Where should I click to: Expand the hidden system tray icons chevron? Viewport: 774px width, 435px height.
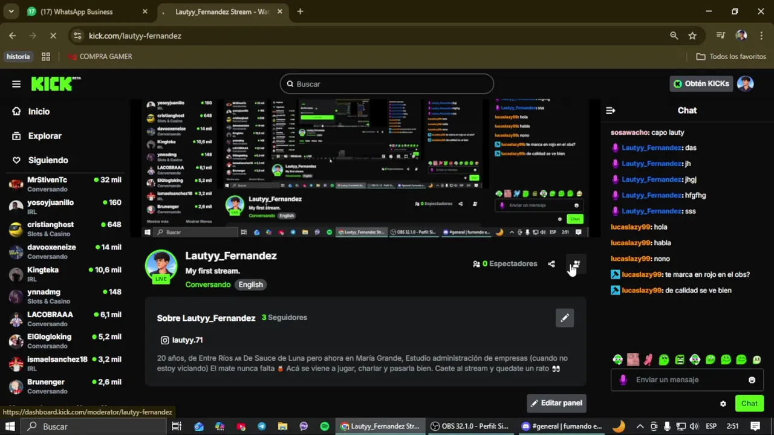coord(640,426)
